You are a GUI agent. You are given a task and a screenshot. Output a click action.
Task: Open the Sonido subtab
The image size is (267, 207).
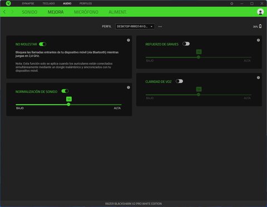(x=29, y=12)
